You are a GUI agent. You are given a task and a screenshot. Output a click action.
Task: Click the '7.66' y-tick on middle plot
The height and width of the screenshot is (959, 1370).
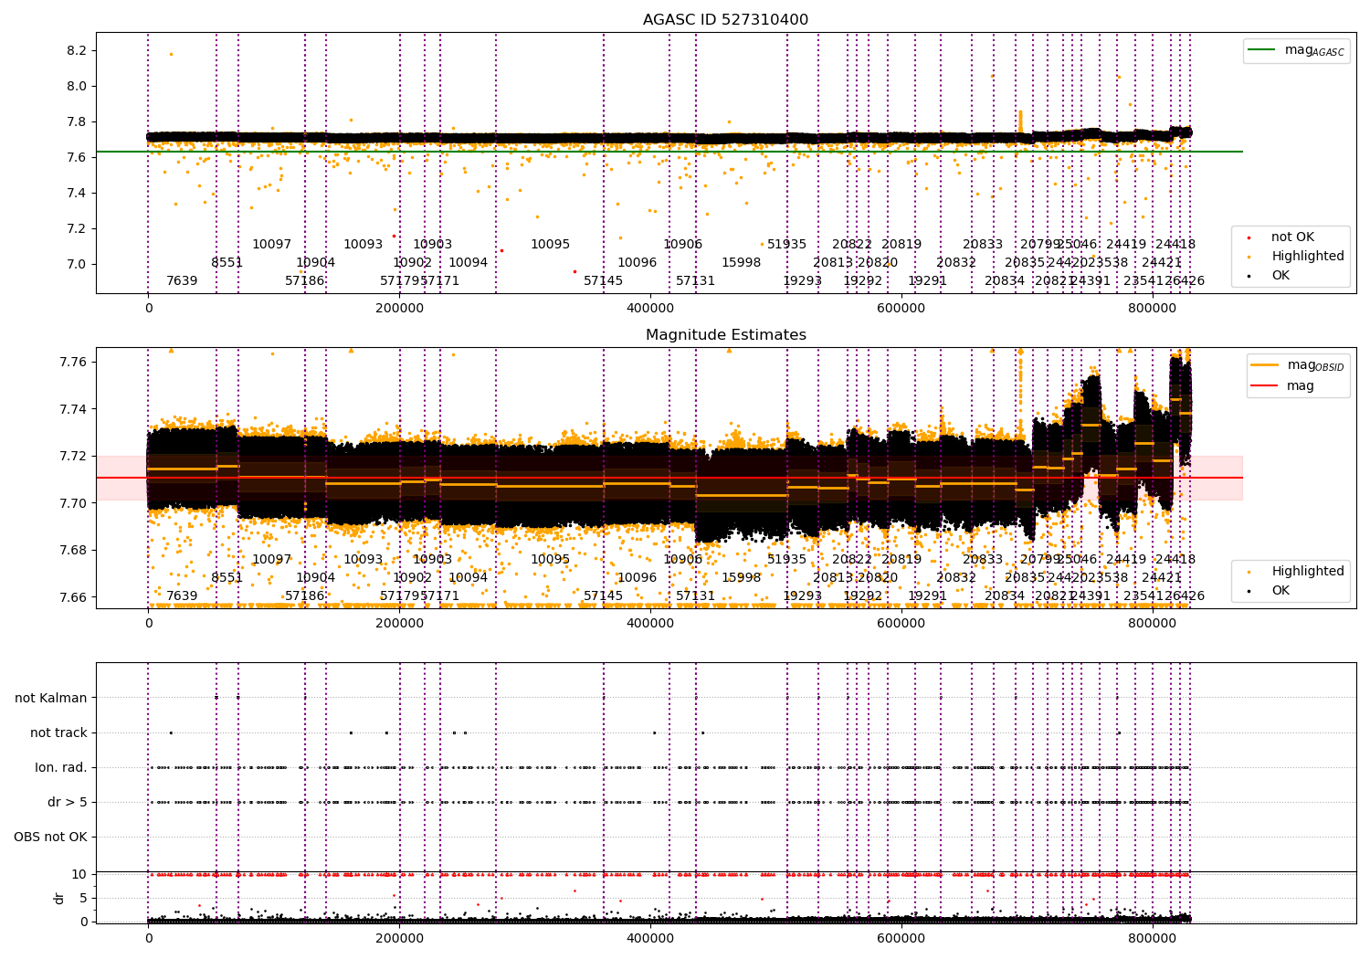click(x=73, y=597)
